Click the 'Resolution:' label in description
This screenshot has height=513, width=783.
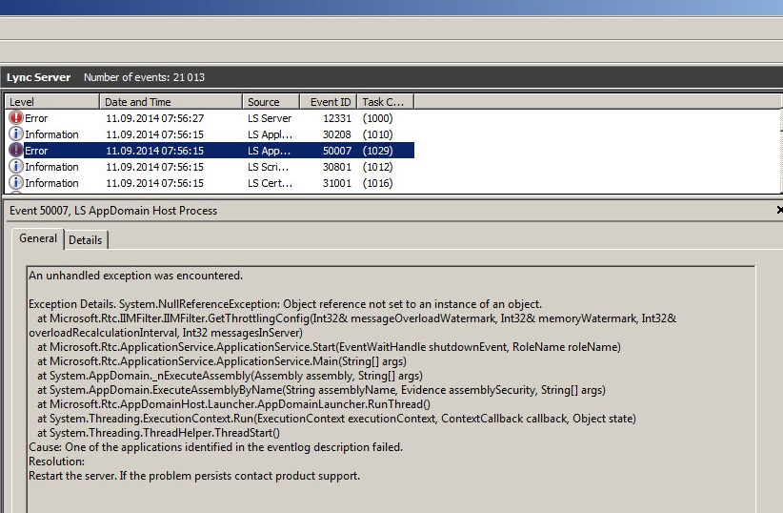pyautogui.click(x=56, y=462)
